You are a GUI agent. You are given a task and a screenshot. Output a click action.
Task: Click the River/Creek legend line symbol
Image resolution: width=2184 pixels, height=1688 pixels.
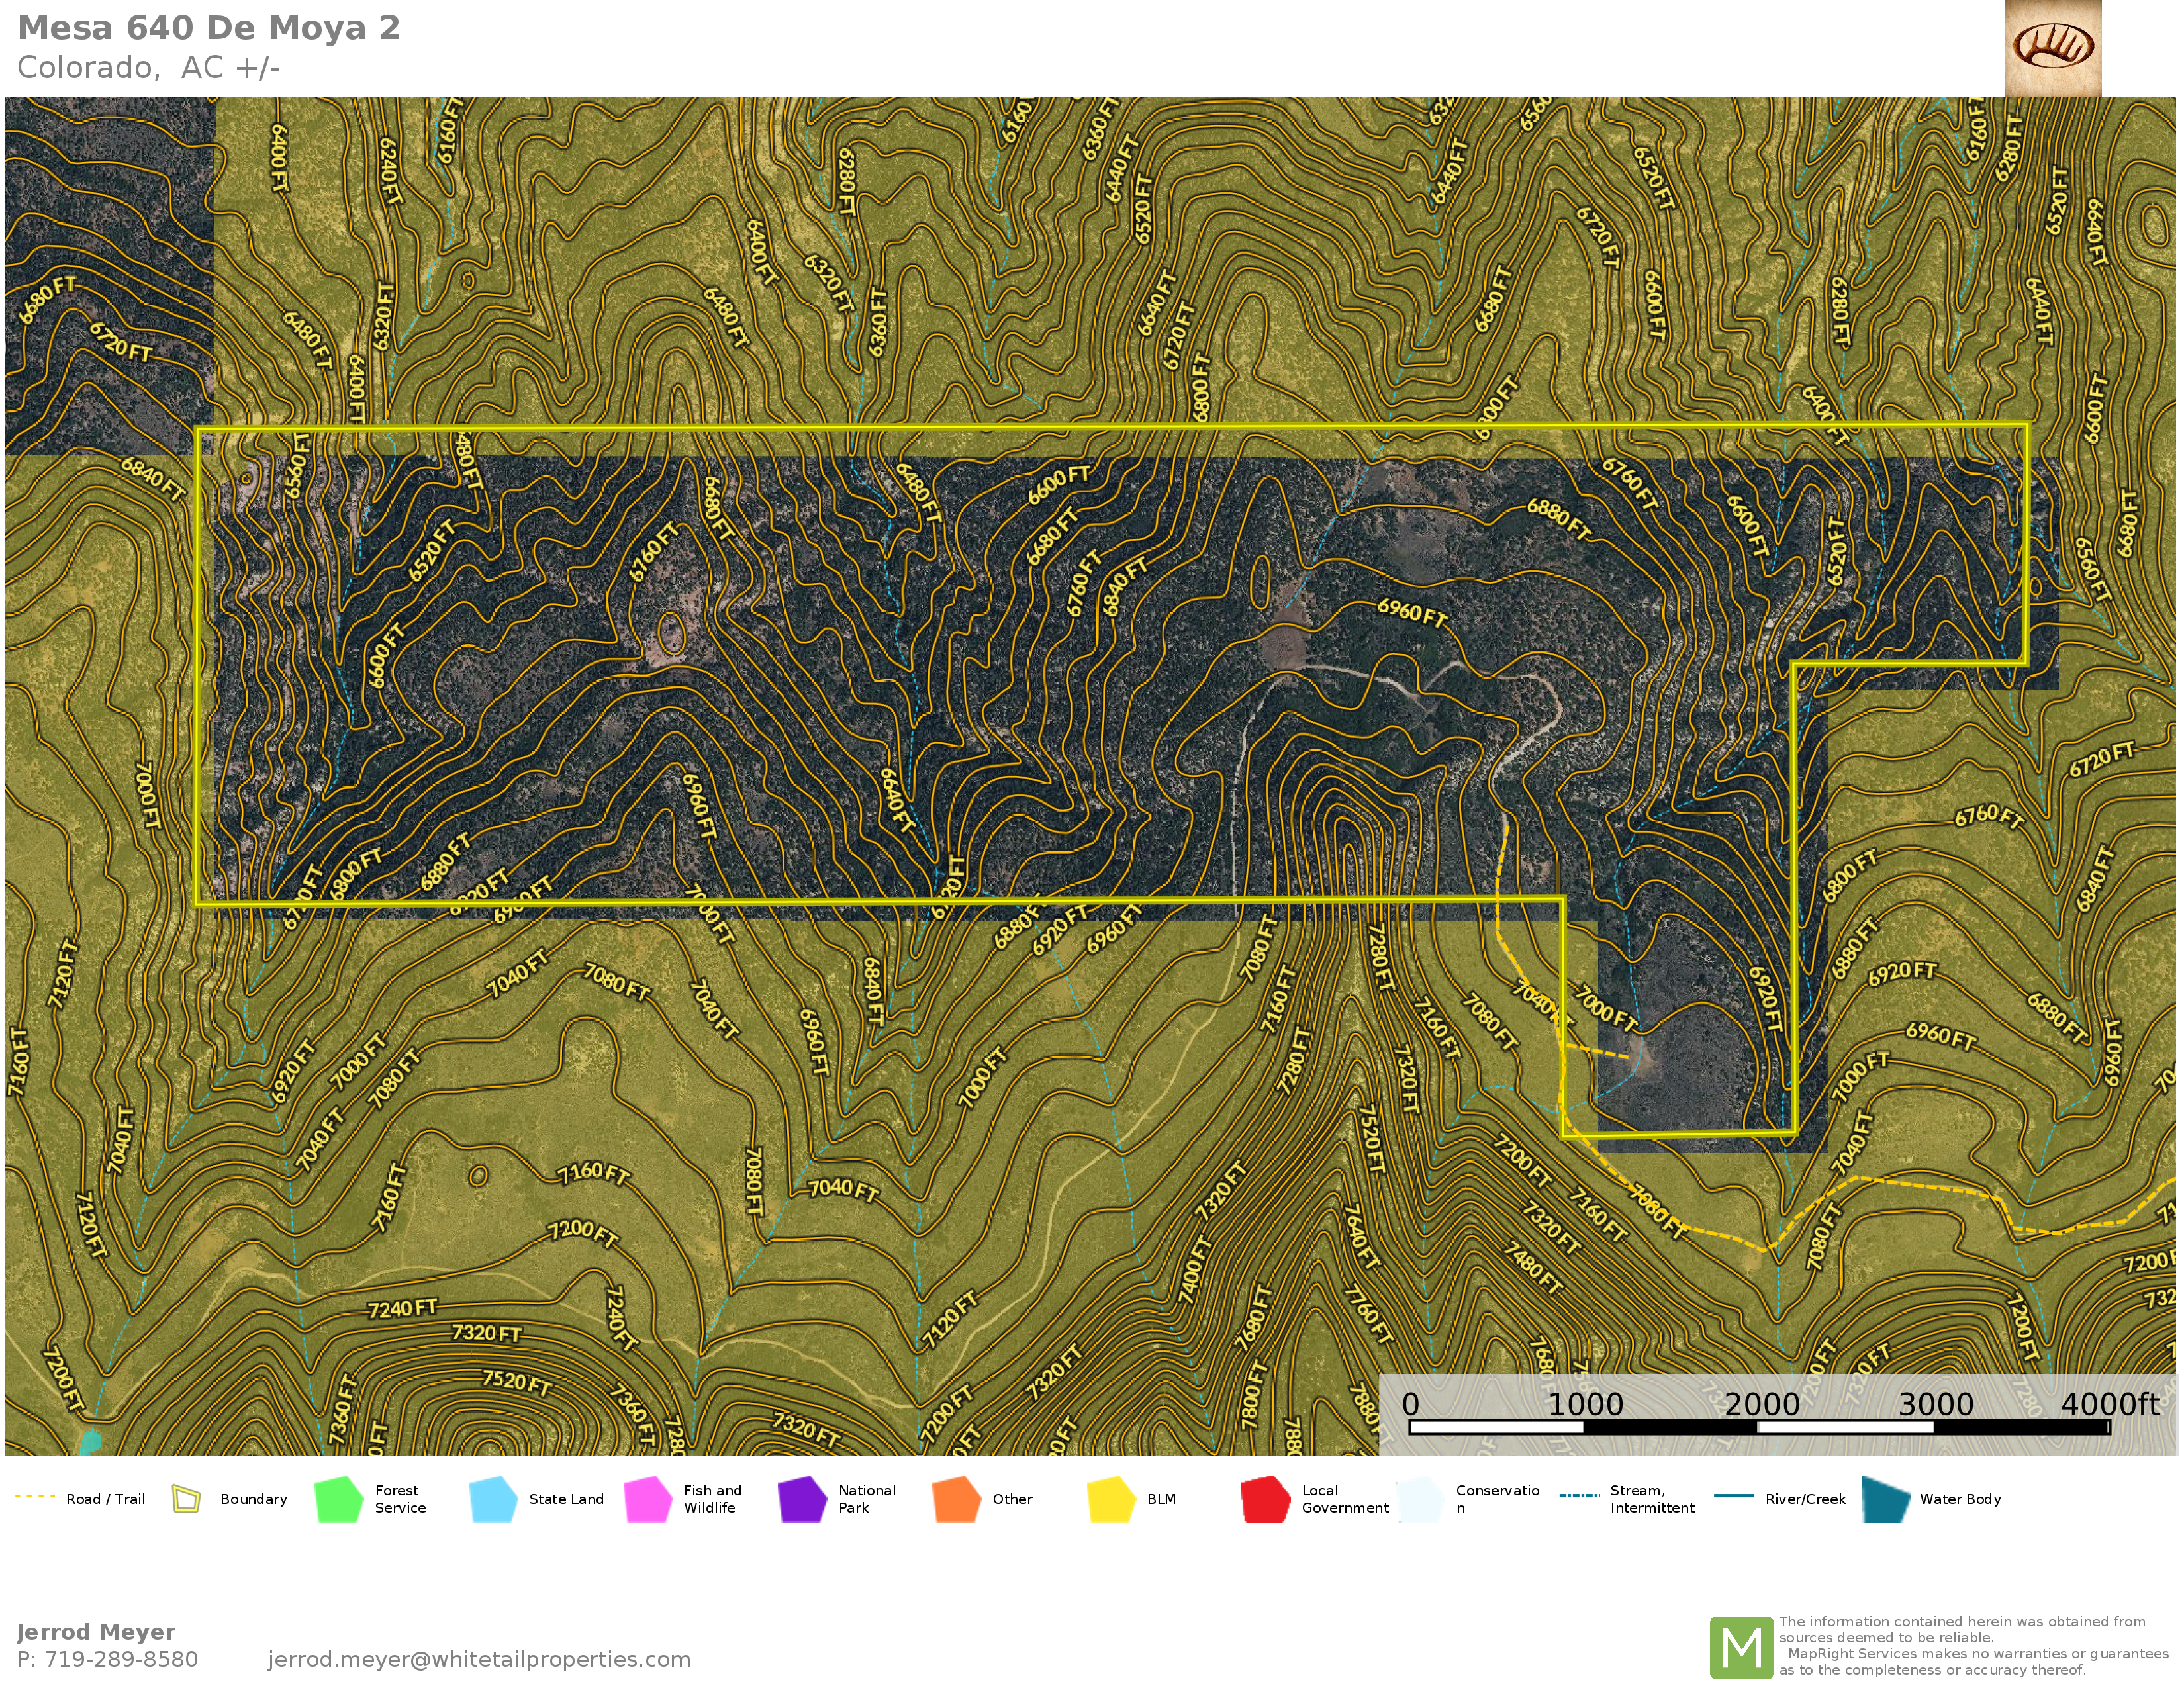click(x=1733, y=1496)
